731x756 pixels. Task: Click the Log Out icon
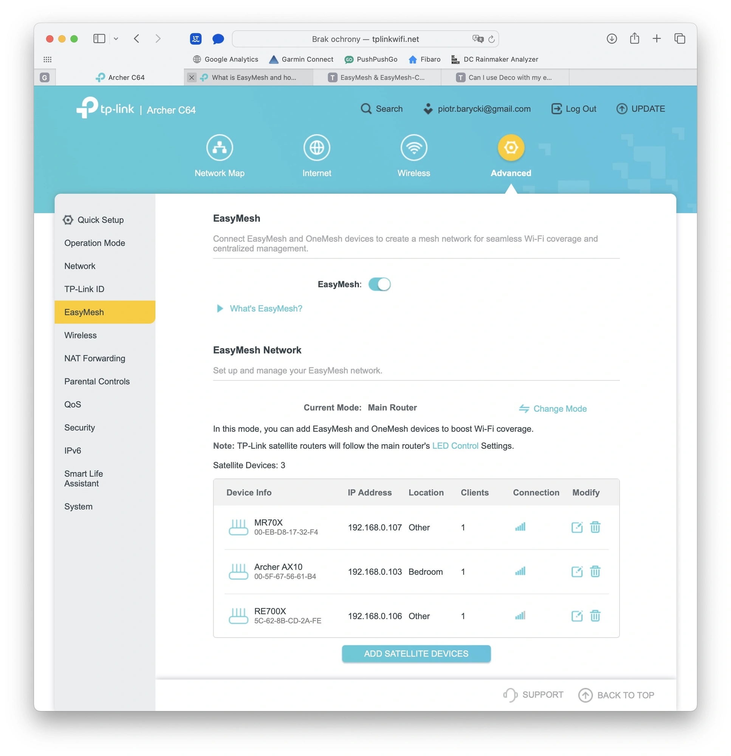click(556, 109)
